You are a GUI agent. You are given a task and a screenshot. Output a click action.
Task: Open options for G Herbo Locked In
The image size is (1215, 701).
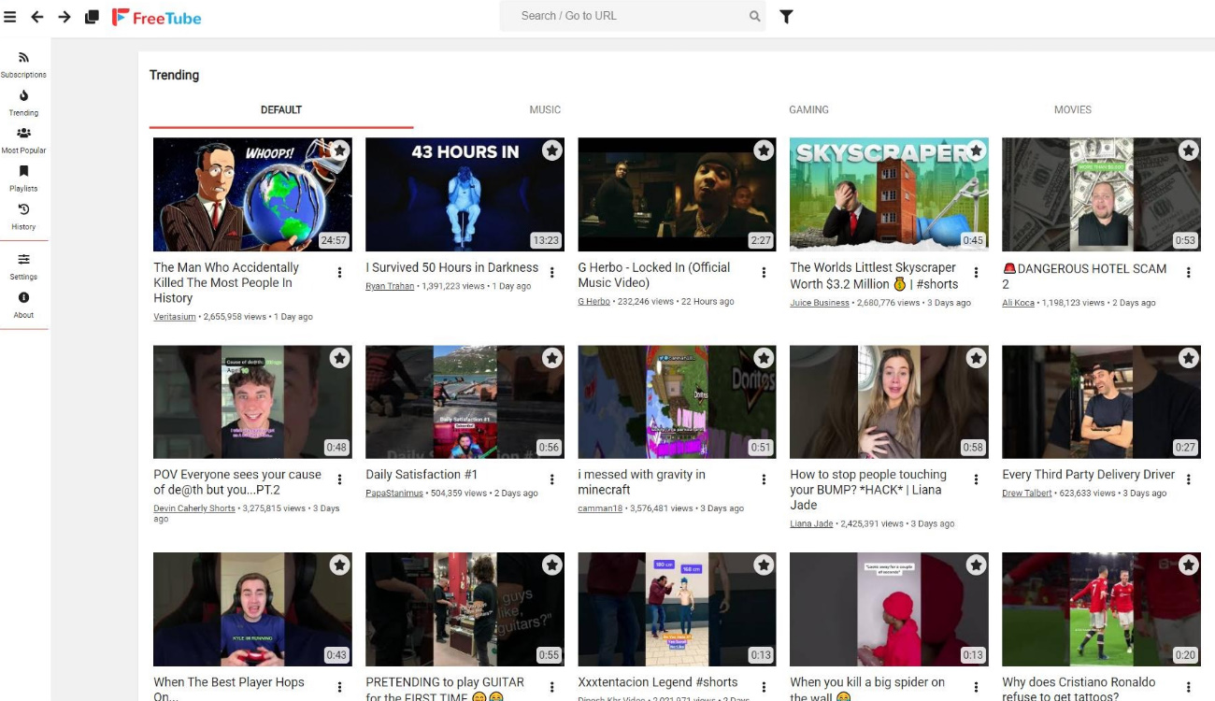765,273
